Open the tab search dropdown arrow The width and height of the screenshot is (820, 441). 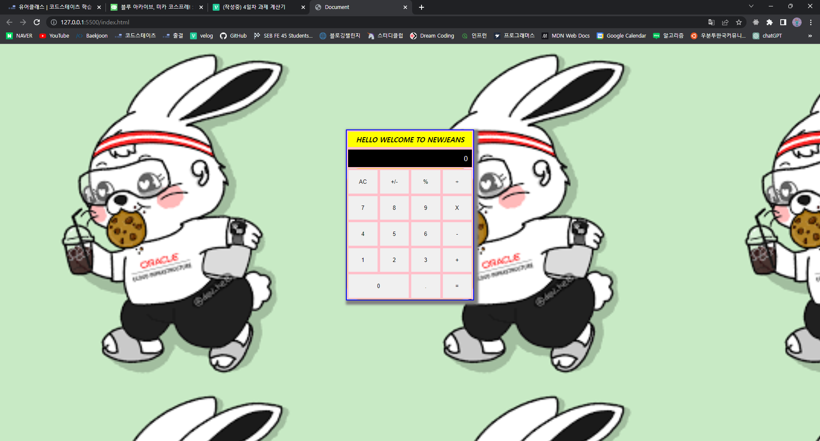pos(751,6)
